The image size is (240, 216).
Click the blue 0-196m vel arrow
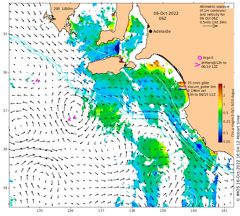pos(182,89)
